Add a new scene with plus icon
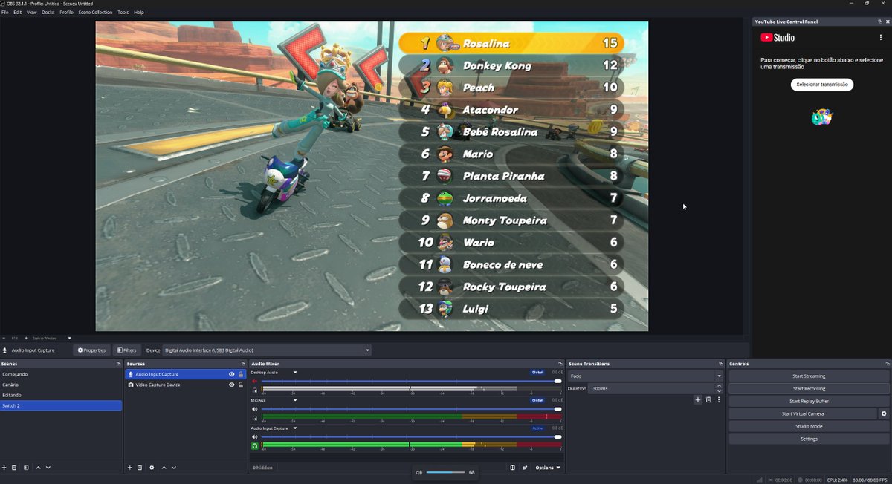Viewport: 892px width, 484px height. 4,468
